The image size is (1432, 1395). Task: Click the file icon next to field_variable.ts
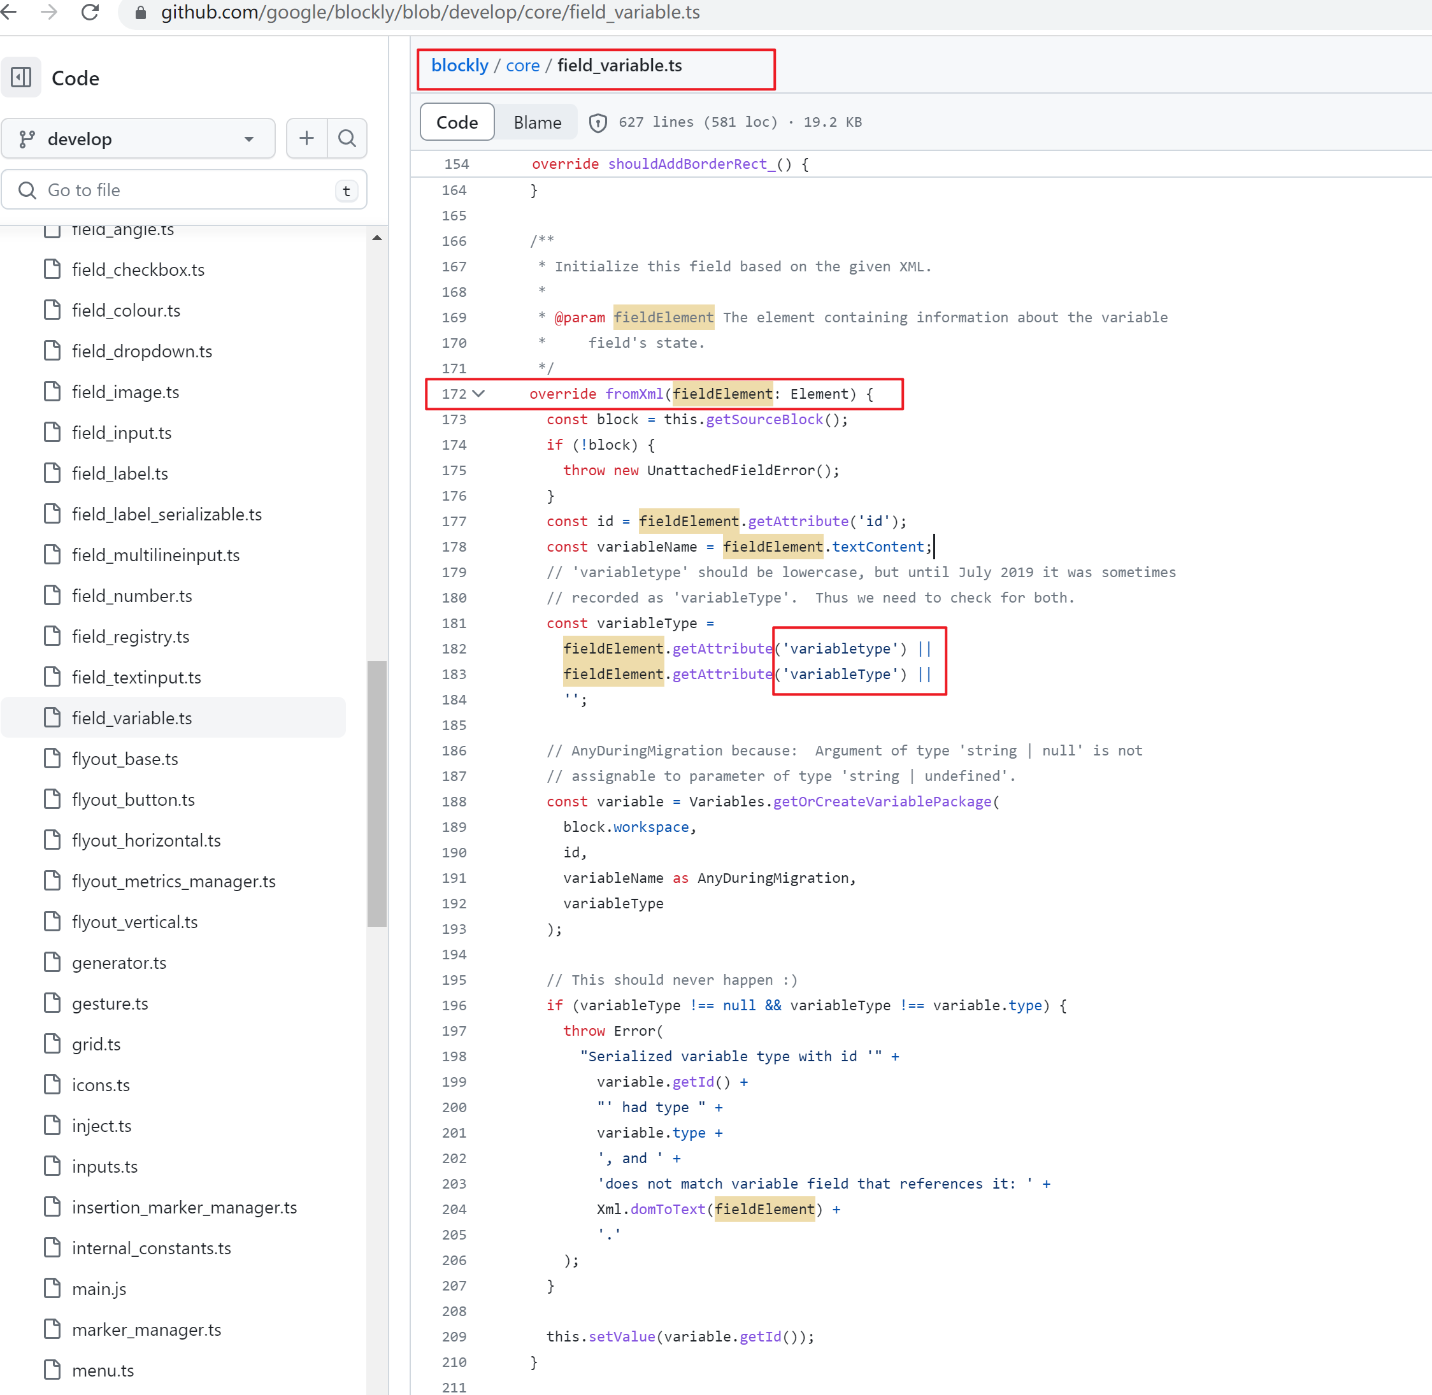click(52, 717)
